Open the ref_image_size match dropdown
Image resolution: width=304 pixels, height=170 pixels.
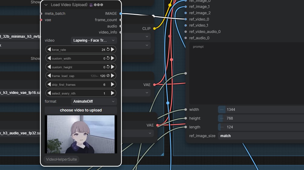pos(261,136)
